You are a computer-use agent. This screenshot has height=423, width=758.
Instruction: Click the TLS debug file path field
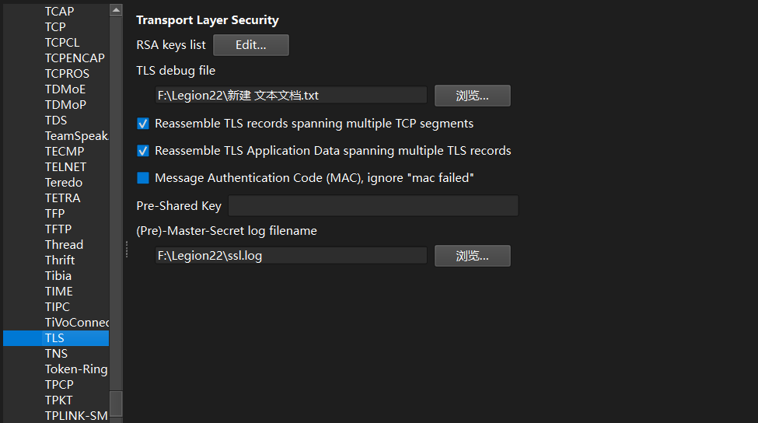pos(291,96)
